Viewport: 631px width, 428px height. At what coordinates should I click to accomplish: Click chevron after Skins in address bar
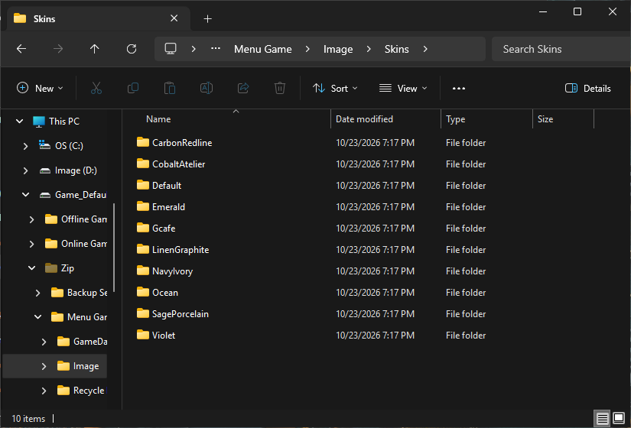pyautogui.click(x=425, y=49)
